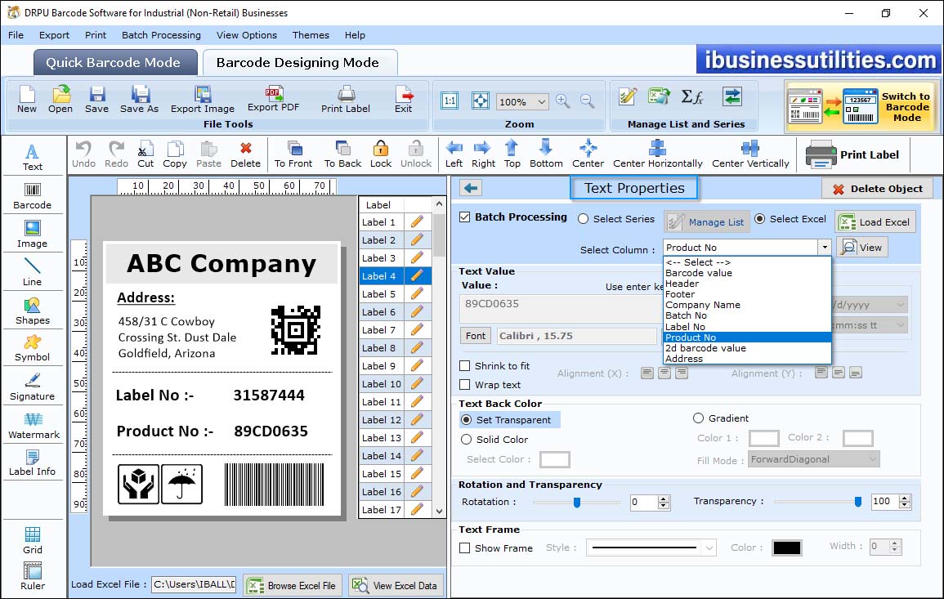Choose the Set Transparent radio button
The height and width of the screenshot is (599, 944).
pyautogui.click(x=466, y=419)
